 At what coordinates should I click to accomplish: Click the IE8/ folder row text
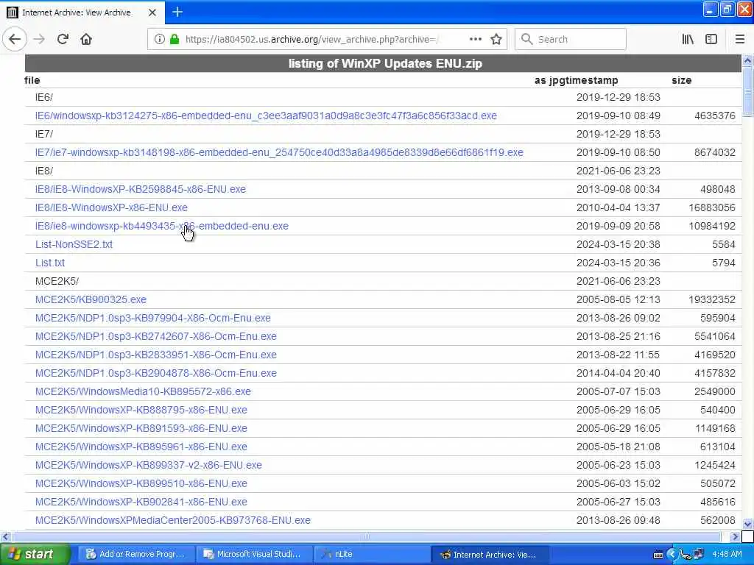coord(44,171)
